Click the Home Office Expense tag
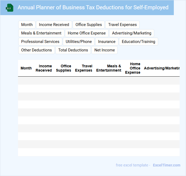This screenshot has width=186, height=176. click(x=87, y=33)
